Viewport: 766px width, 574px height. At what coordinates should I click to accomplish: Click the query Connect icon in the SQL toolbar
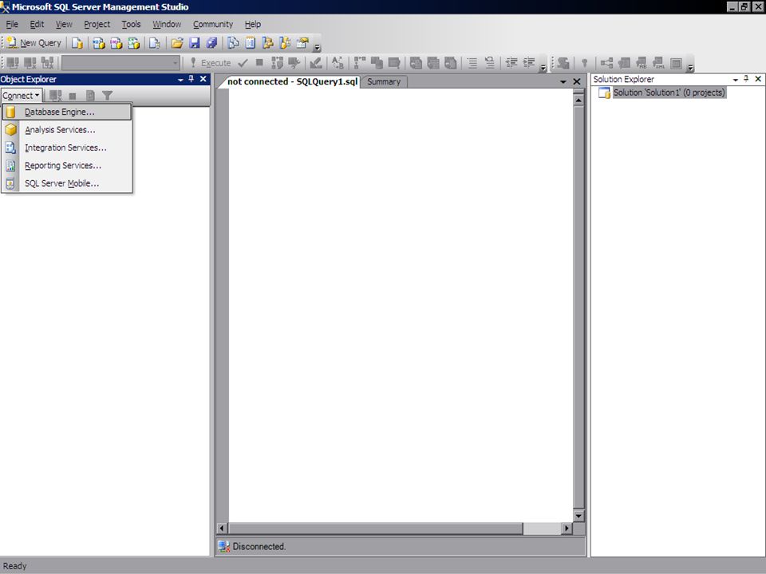(13, 62)
